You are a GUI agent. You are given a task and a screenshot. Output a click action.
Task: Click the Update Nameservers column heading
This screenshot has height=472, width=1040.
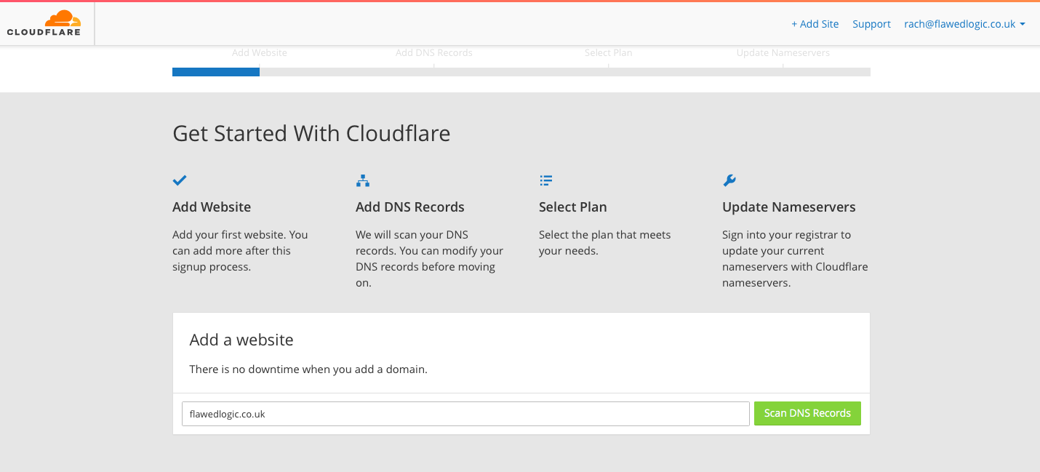tap(789, 207)
